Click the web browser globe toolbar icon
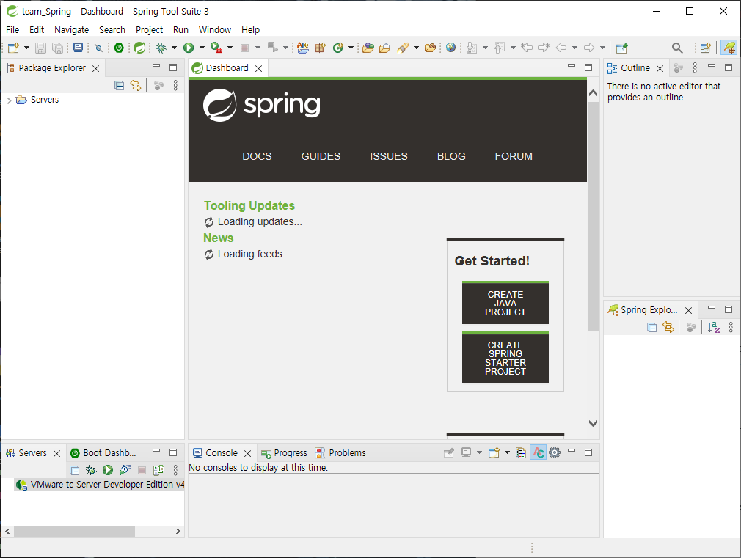 tap(451, 48)
